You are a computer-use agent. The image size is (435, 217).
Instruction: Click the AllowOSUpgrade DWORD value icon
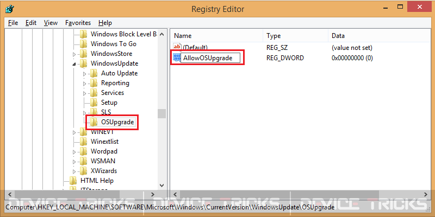(x=176, y=58)
